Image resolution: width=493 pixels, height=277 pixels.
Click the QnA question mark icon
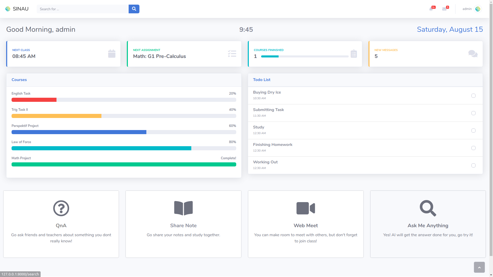pyautogui.click(x=61, y=208)
